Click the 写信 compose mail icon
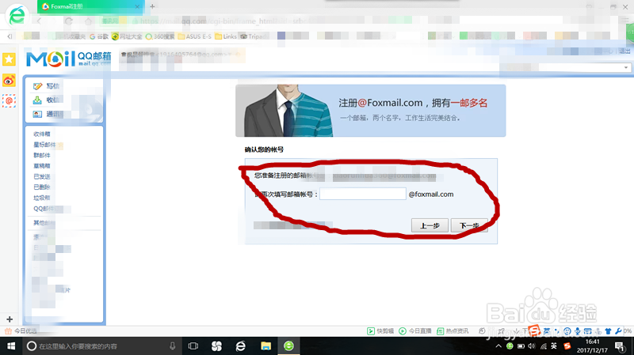Screen dimensions: 634x355 pos(37,86)
